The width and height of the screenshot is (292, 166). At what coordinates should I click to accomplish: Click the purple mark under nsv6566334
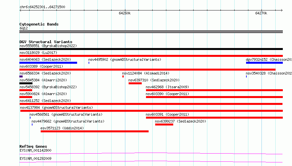click(21, 76)
